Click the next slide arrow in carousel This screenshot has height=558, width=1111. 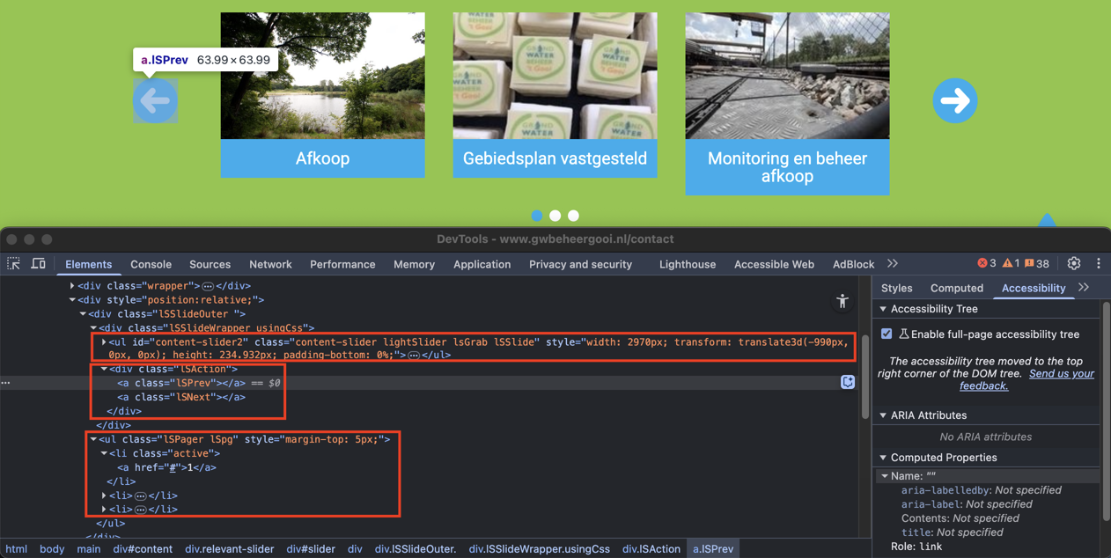click(x=954, y=101)
